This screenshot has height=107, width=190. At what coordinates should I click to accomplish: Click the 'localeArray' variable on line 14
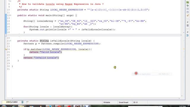pos(45,21)
